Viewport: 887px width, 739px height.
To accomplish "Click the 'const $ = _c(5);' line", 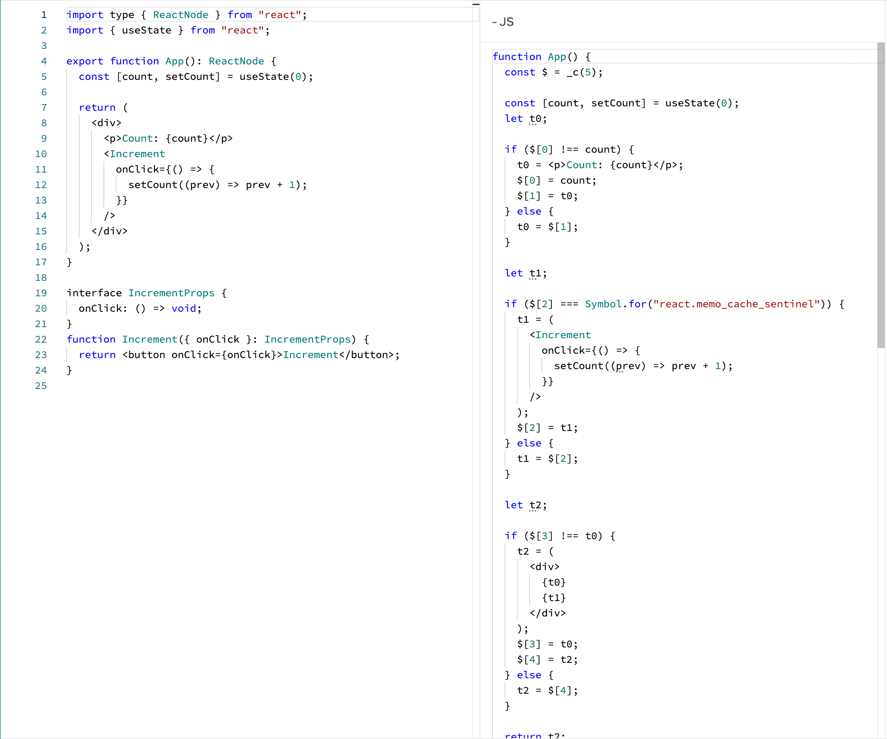I will [554, 72].
